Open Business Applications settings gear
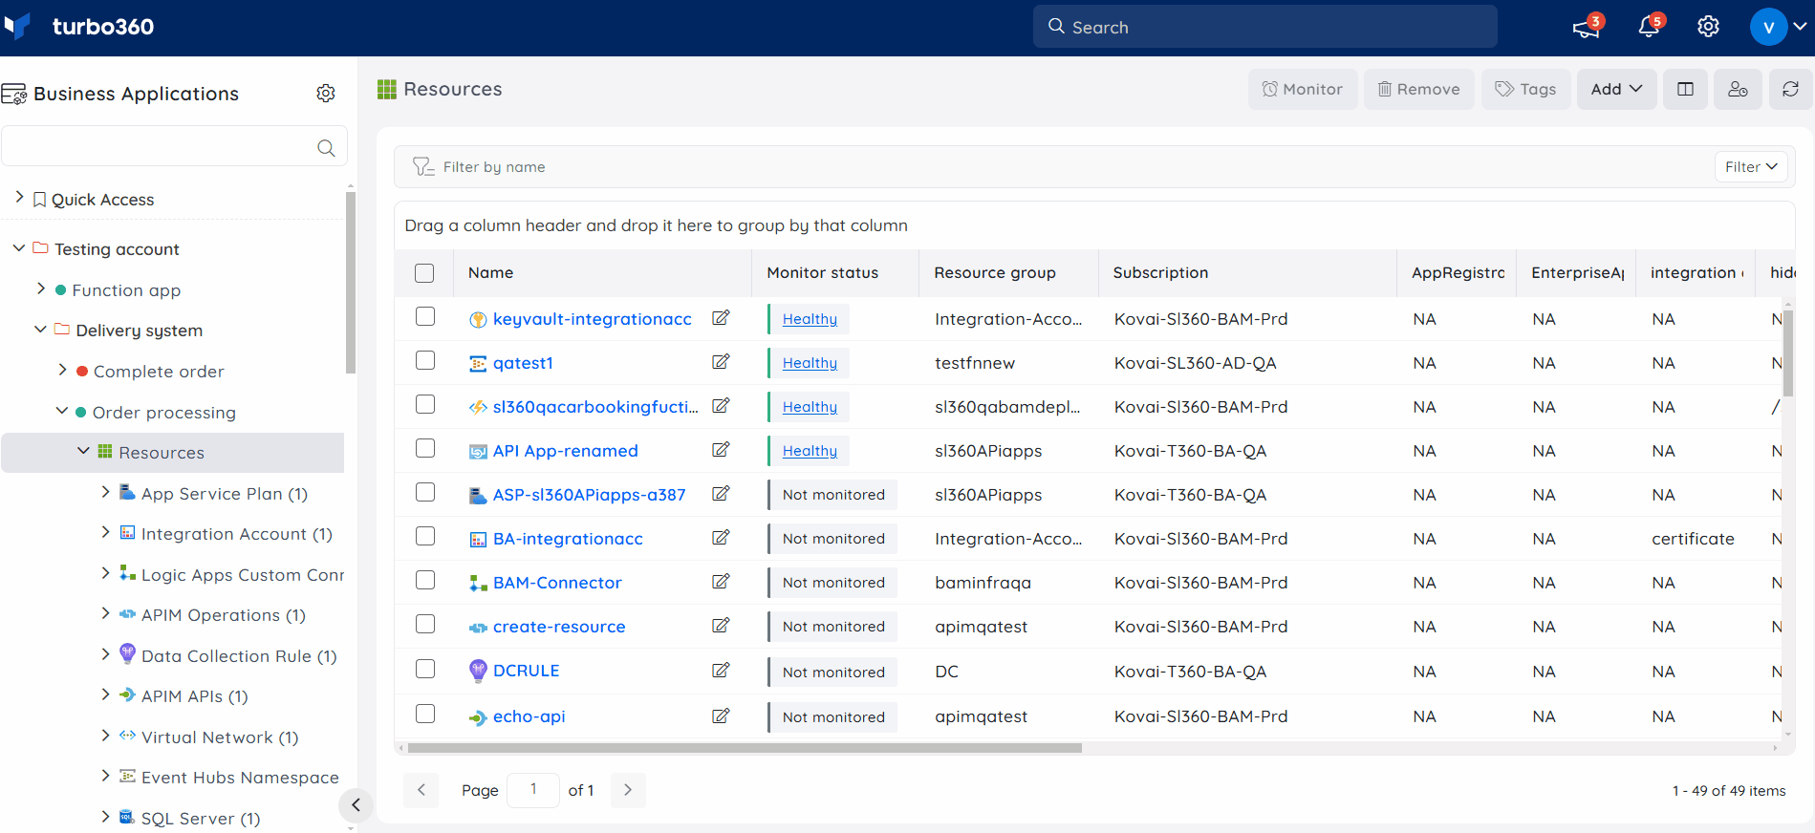Viewport: 1815px width, 833px height. tap(326, 93)
